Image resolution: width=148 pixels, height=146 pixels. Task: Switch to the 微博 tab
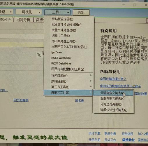(39, 20)
